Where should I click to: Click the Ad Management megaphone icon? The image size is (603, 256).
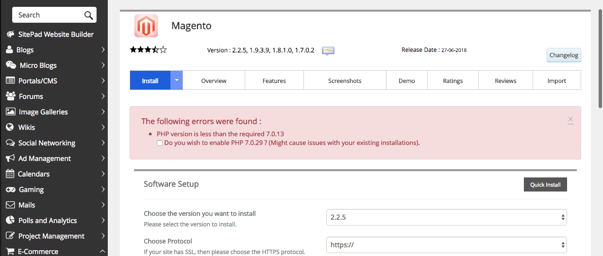[x=10, y=158]
